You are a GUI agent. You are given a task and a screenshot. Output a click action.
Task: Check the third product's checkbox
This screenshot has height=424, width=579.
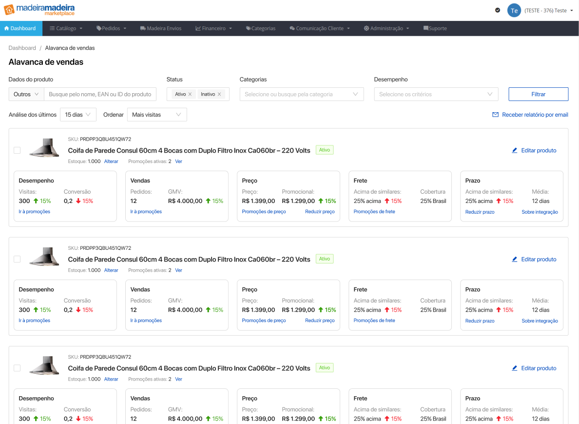pos(17,368)
